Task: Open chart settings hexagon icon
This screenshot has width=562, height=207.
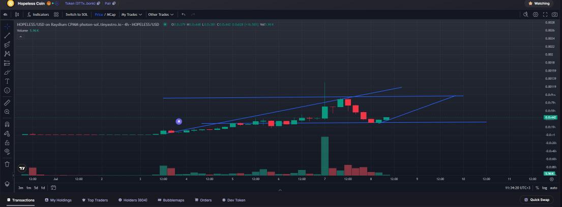Action: 536,15
